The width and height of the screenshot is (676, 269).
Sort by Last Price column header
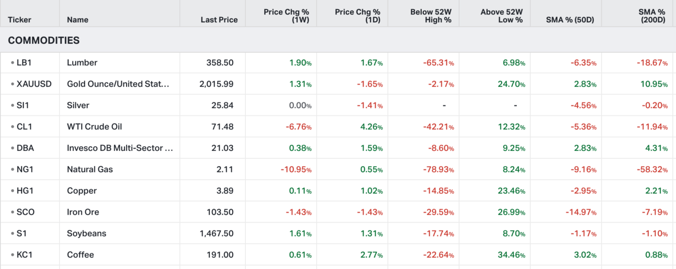tap(219, 20)
